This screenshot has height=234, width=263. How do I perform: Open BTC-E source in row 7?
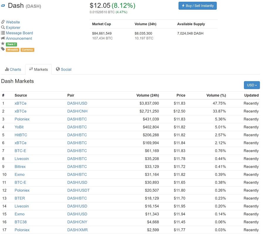pyautogui.click(x=20, y=151)
